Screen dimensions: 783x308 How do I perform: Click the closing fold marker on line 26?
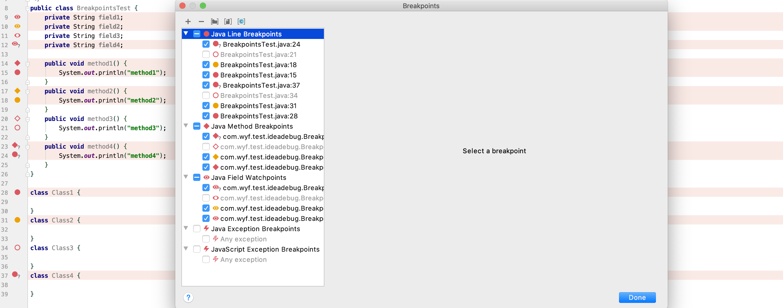click(x=28, y=174)
